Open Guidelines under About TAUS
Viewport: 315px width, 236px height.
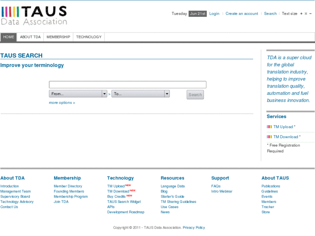(270, 191)
